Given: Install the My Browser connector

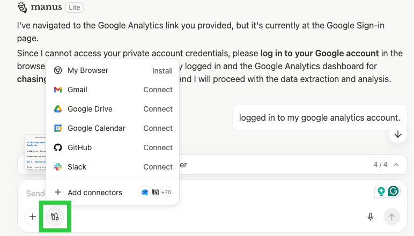Looking at the screenshot, I should point(162,71).
